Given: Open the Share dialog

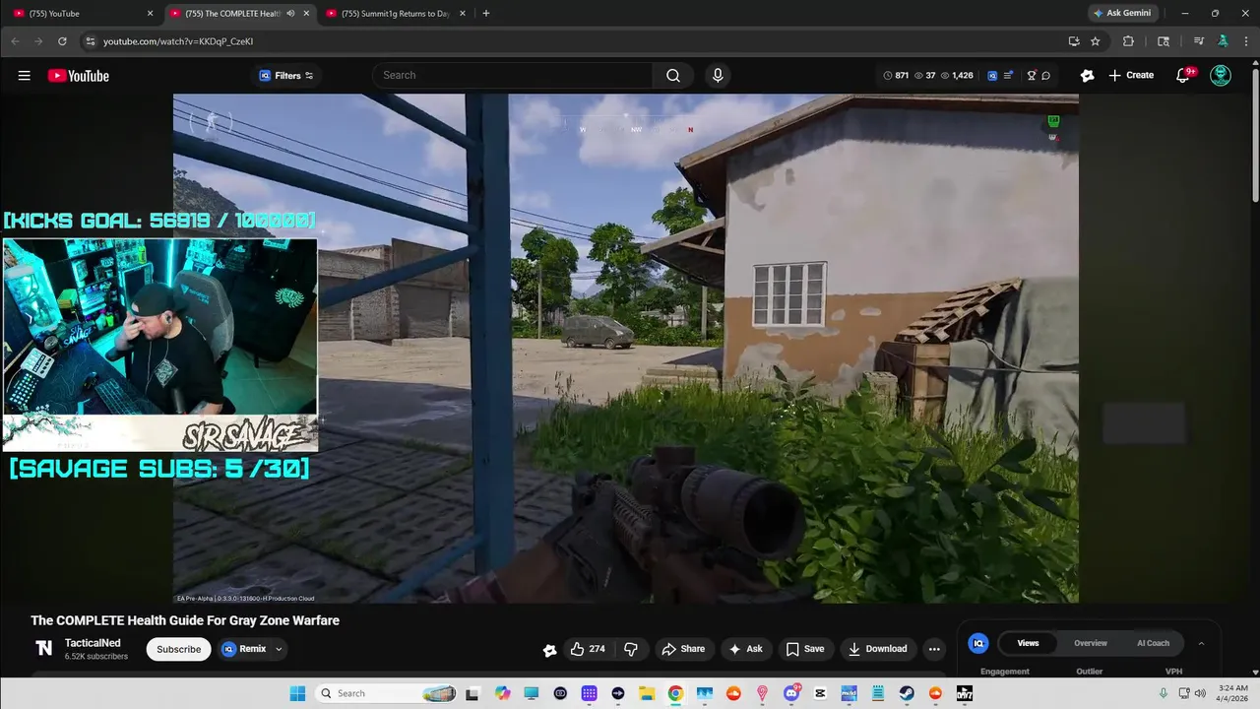Looking at the screenshot, I should tap(683, 649).
